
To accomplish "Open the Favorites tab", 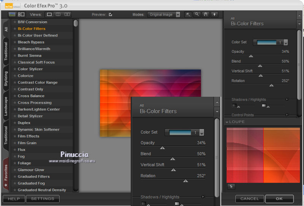I will click(6, 173).
